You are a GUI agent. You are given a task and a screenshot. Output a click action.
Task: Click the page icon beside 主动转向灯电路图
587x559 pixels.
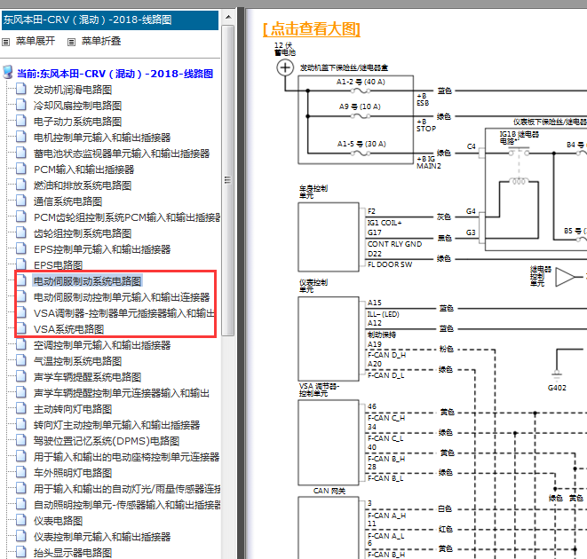click(x=21, y=408)
